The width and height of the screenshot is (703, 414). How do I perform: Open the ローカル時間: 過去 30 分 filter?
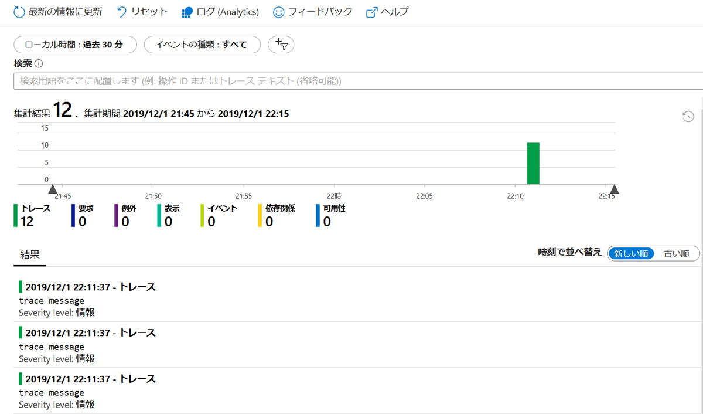pos(75,45)
